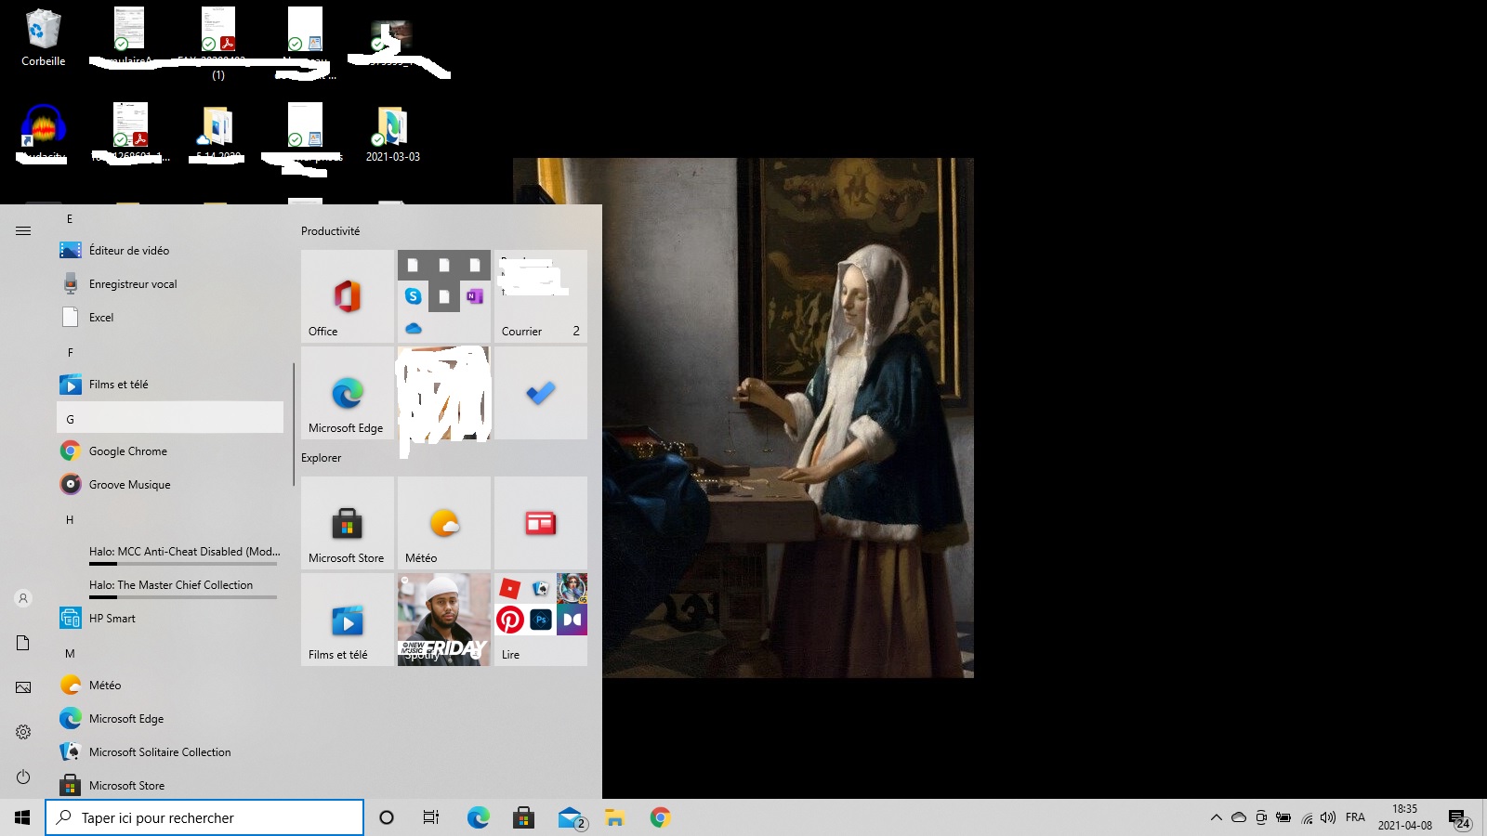
Task: Open the notification center icon
Action: 1458,818
